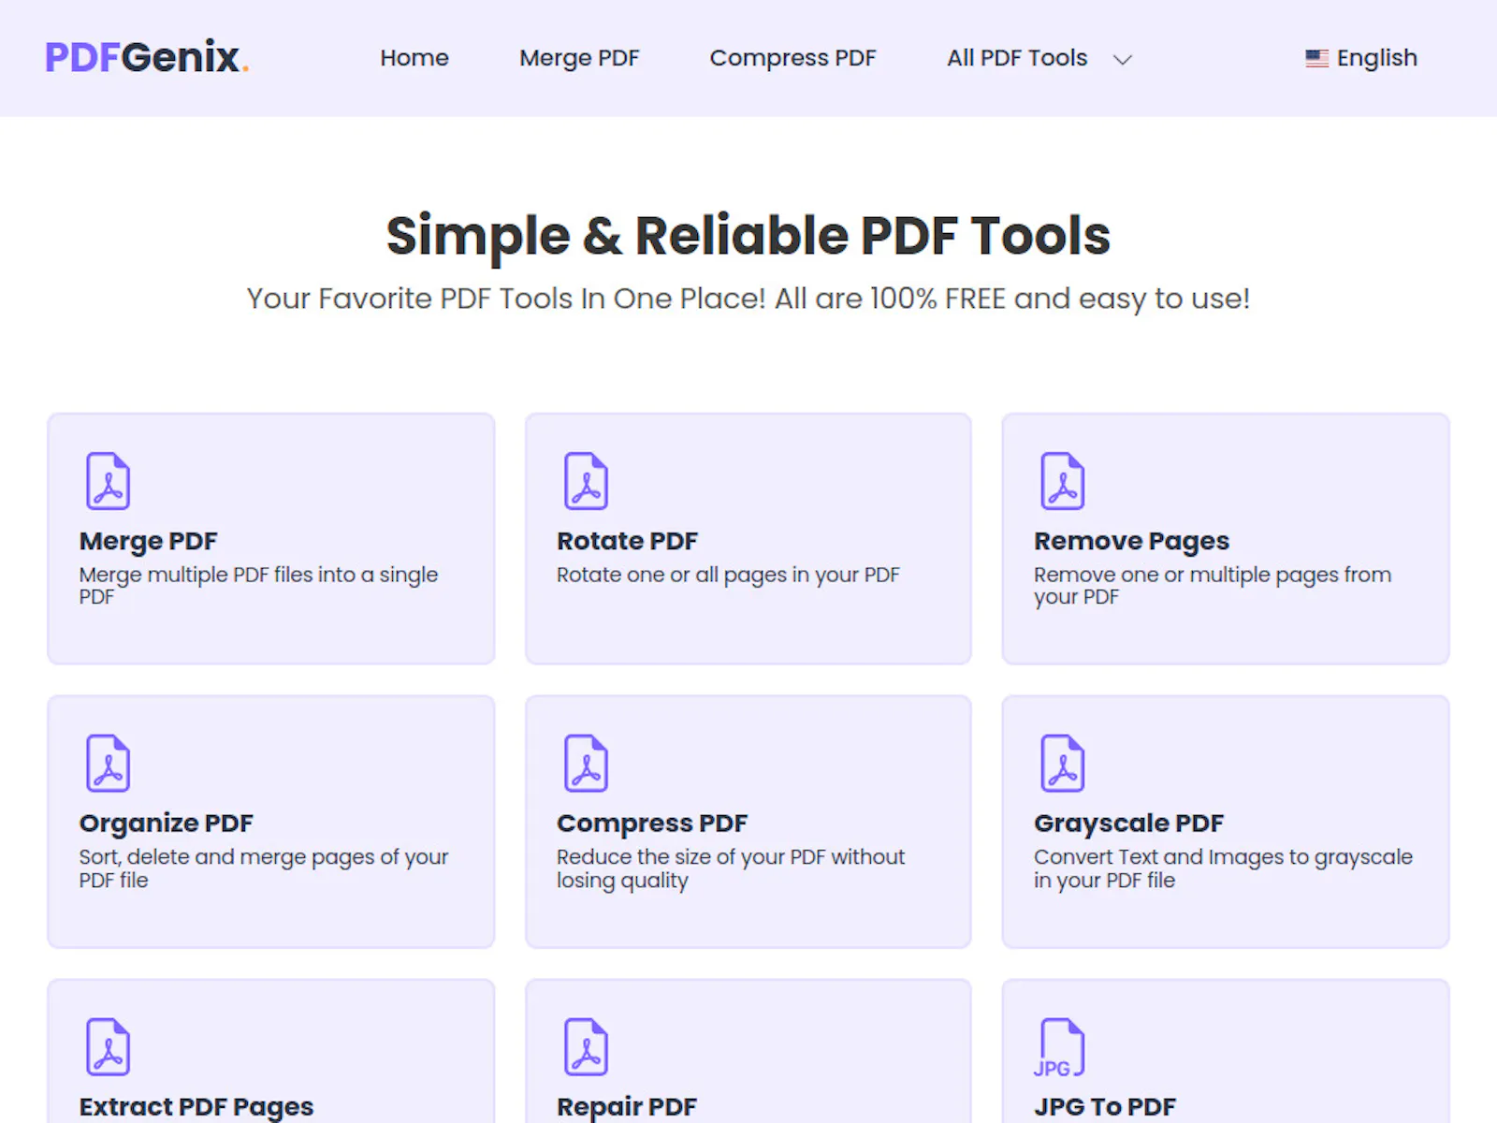Click 'Reduce the size of your PDF' description
The height and width of the screenshot is (1123, 1497).
(731, 868)
